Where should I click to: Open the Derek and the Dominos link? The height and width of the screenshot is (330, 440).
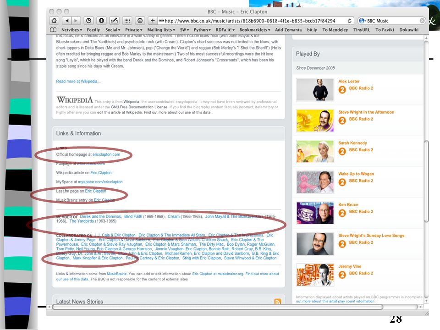click(x=100, y=217)
